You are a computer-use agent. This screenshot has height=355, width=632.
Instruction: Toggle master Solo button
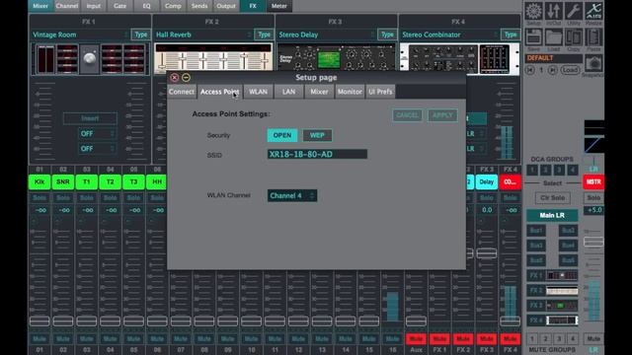tap(593, 197)
